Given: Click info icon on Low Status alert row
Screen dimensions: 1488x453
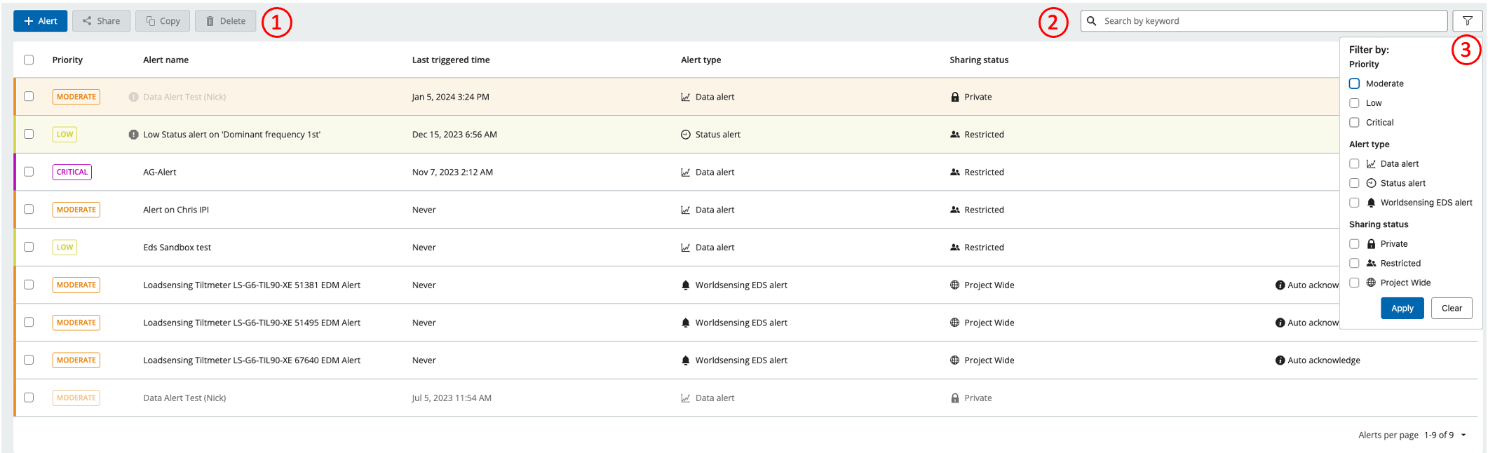Looking at the screenshot, I should 133,135.
